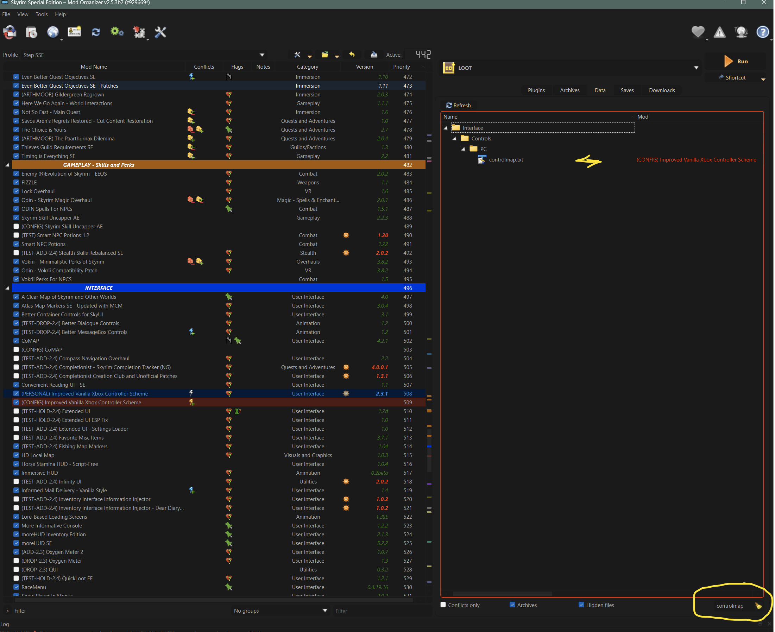Switch to the Plugins tab
The image size is (775, 632).
point(536,90)
